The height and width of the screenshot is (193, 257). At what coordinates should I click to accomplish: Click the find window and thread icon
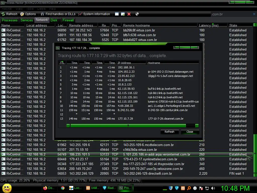123,14
